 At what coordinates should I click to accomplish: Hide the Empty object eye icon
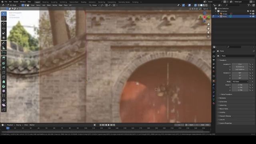pos(250,14)
